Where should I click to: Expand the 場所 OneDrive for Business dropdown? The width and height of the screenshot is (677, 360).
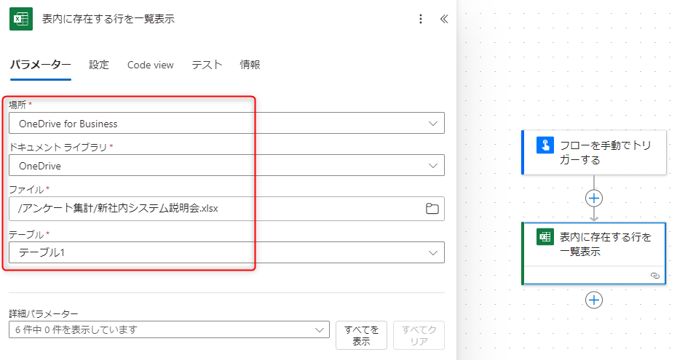click(x=226, y=124)
